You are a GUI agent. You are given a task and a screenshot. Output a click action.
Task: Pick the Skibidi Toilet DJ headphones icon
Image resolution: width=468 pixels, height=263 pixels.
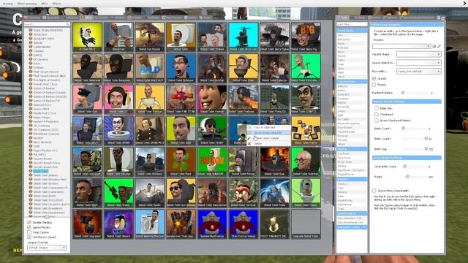(x=118, y=99)
